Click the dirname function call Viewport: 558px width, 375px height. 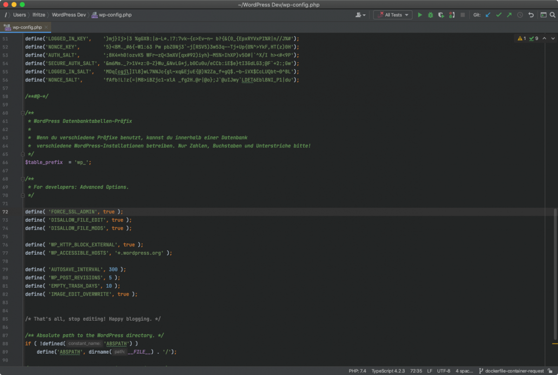coord(99,352)
